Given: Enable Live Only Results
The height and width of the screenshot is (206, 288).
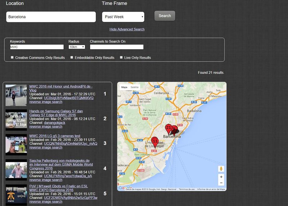Looking at the screenshot, I should (121, 58).
